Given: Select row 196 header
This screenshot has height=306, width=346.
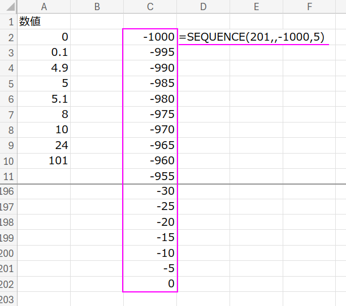Looking at the screenshot, I should 8,191.
